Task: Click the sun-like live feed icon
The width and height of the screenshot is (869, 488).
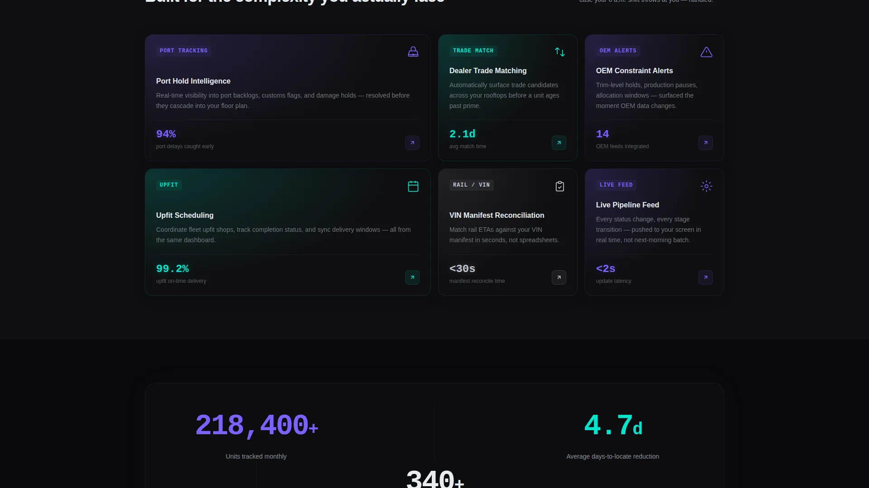Action: click(x=706, y=186)
